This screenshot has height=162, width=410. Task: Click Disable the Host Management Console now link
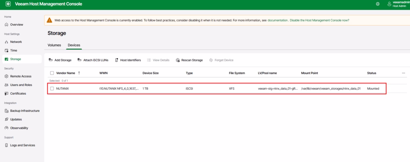pyautogui.click(x=320, y=20)
